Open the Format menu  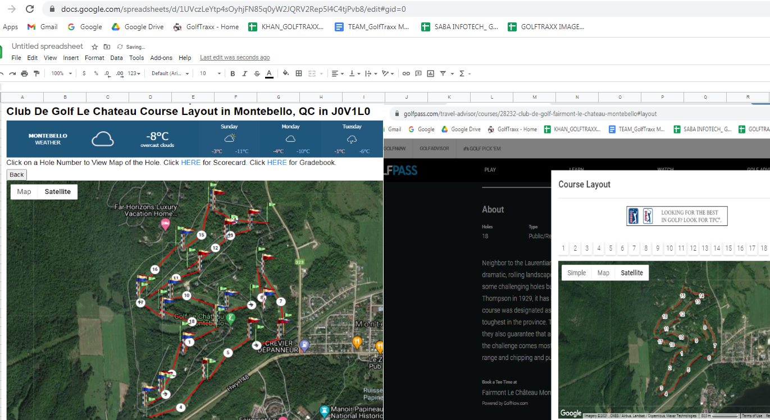click(94, 58)
